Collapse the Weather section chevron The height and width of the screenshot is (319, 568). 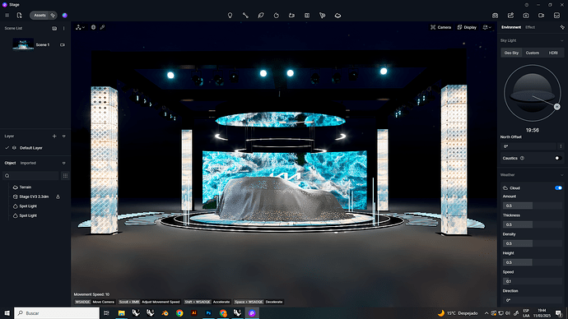pyautogui.click(x=562, y=175)
